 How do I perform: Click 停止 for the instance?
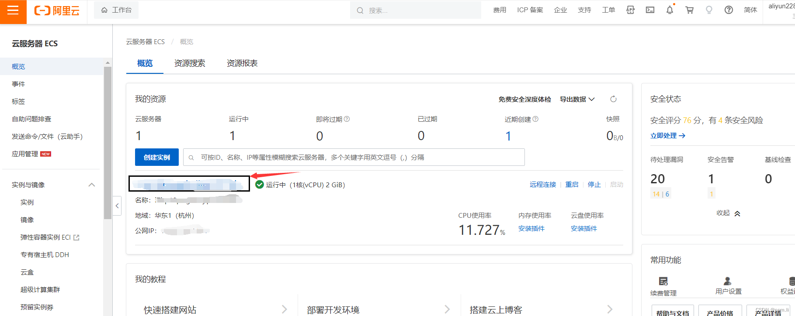click(x=594, y=185)
